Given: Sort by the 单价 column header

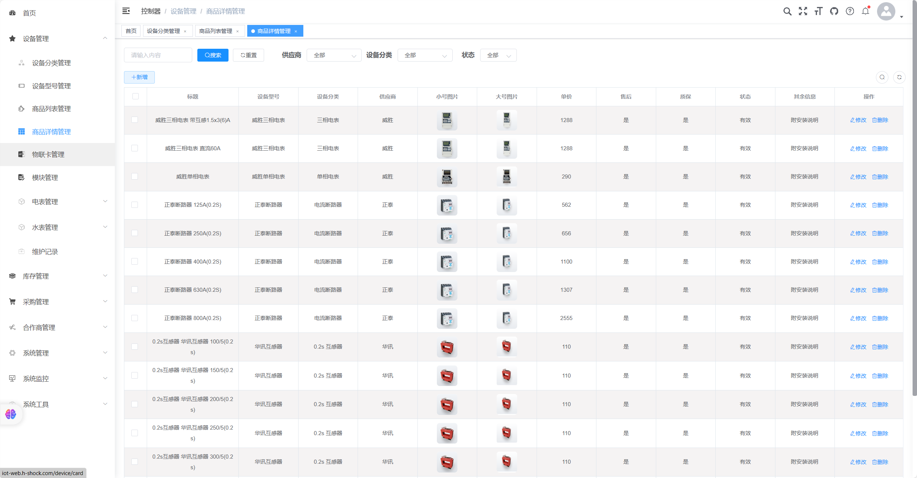Looking at the screenshot, I should (x=566, y=97).
